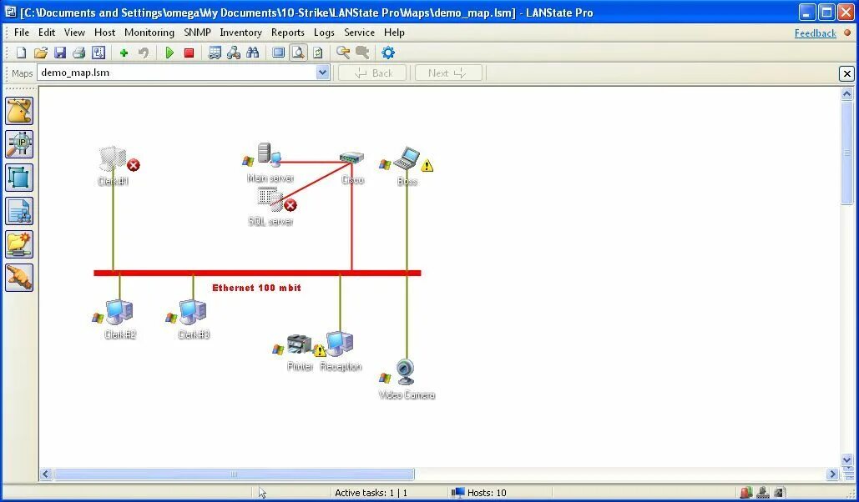This screenshot has height=502, width=859.
Task: Select the Boss laptop host icon
Action: [407, 158]
